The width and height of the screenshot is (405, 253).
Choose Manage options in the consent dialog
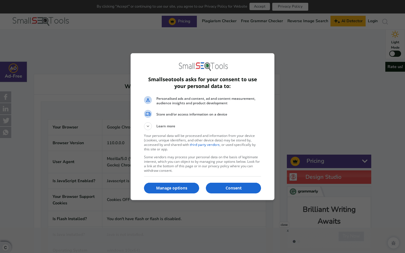[171, 188]
